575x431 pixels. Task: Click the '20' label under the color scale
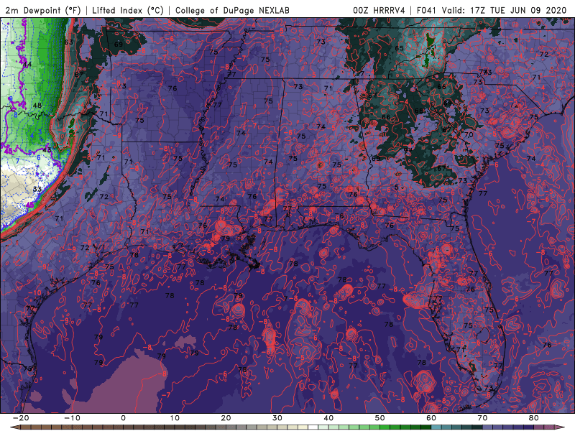226,418
